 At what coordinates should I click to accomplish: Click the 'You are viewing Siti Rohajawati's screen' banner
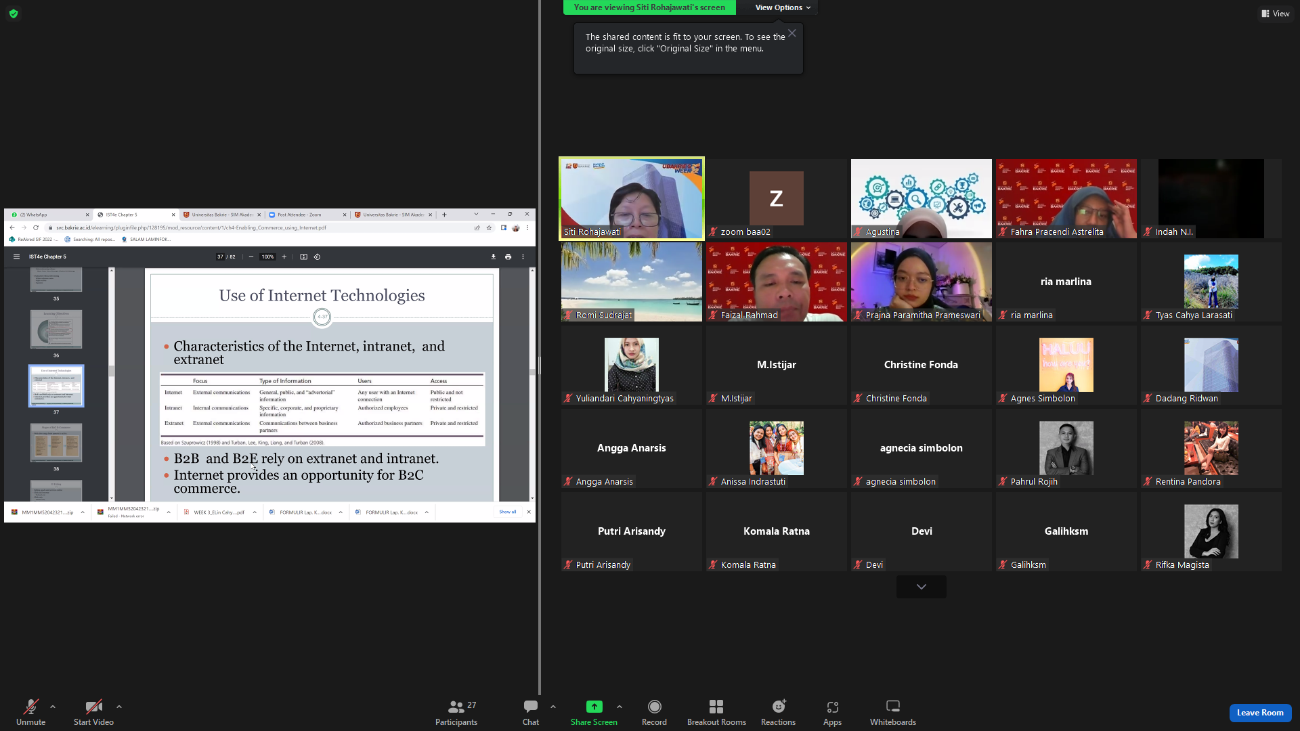[649, 7]
